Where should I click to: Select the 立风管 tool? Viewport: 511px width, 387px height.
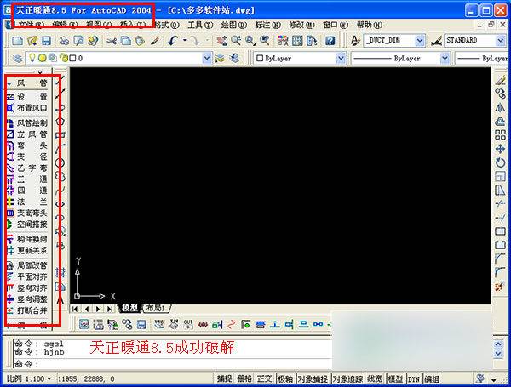click(27, 134)
